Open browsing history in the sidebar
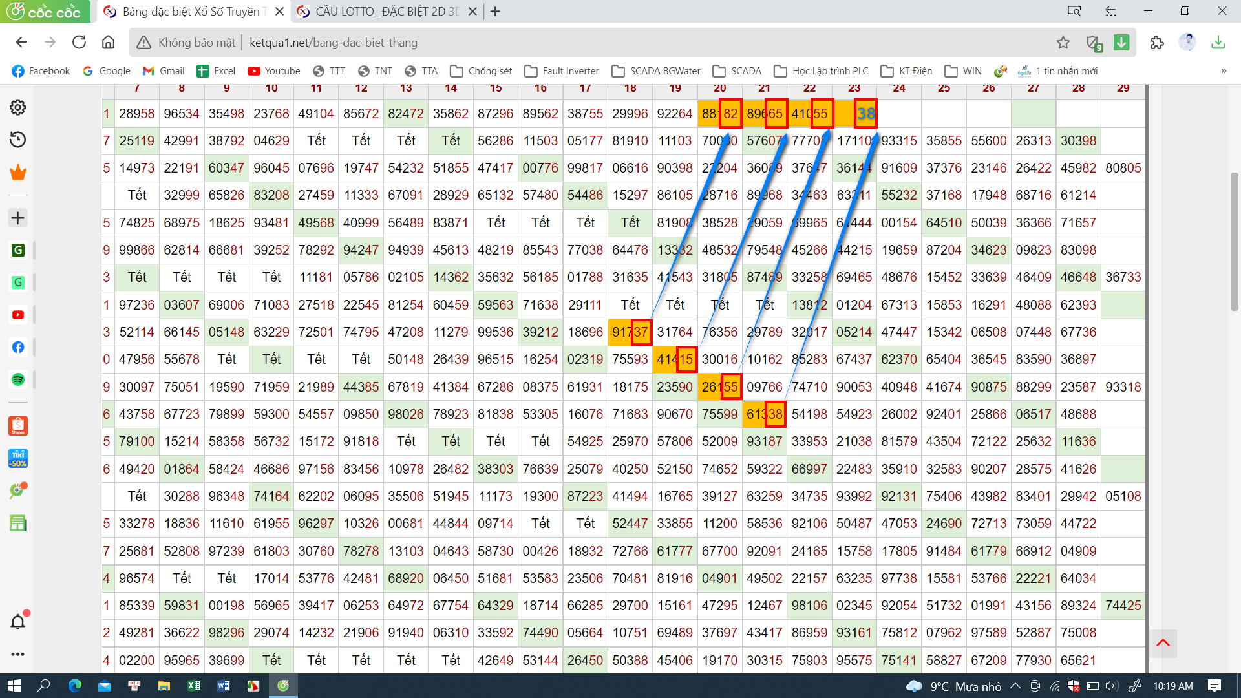The height and width of the screenshot is (698, 1241). coord(17,140)
